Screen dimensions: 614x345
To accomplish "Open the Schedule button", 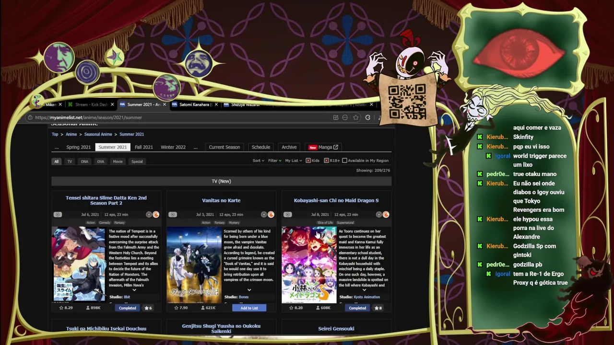I will click(x=261, y=147).
